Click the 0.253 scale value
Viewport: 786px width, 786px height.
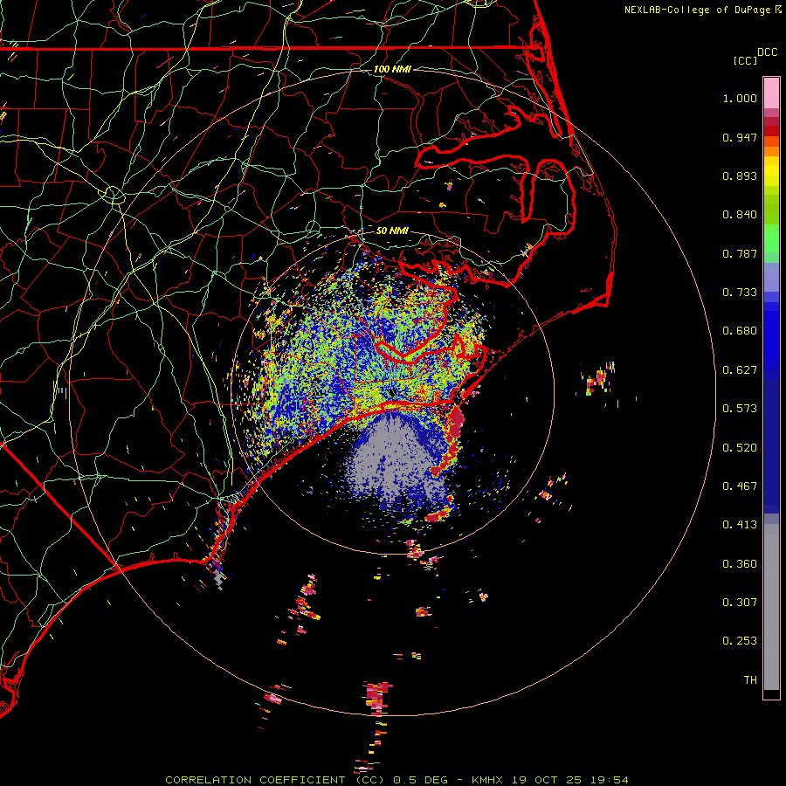point(740,641)
